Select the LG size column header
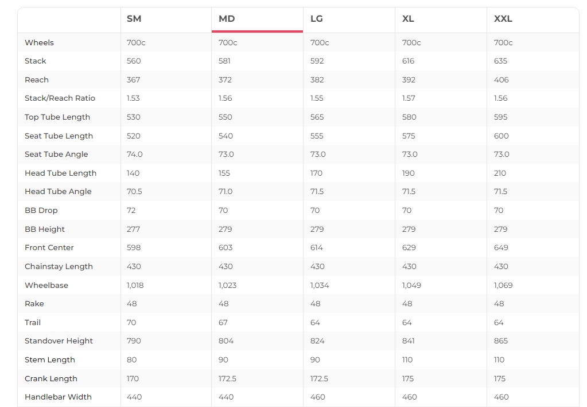This screenshot has height=407, width=587. pos(316,19)
